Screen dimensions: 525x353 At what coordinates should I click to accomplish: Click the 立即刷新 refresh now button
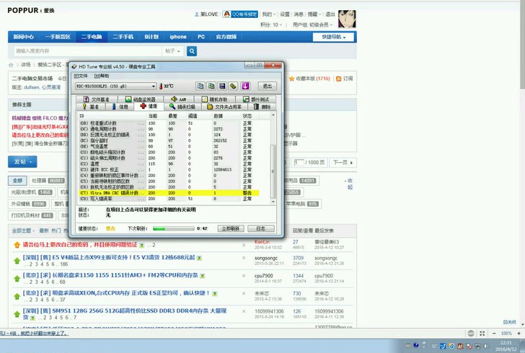[x=231, y=228]
